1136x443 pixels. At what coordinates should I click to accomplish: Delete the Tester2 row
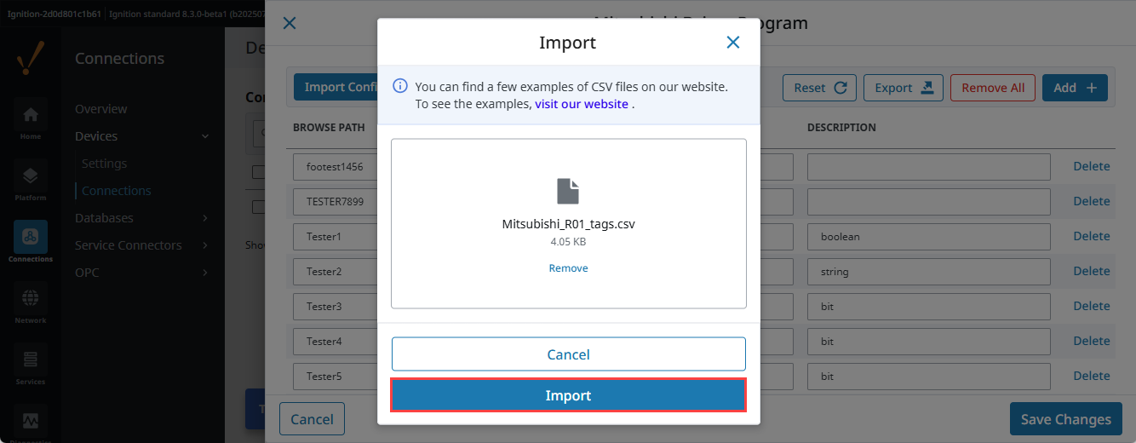click(1091, 271)
